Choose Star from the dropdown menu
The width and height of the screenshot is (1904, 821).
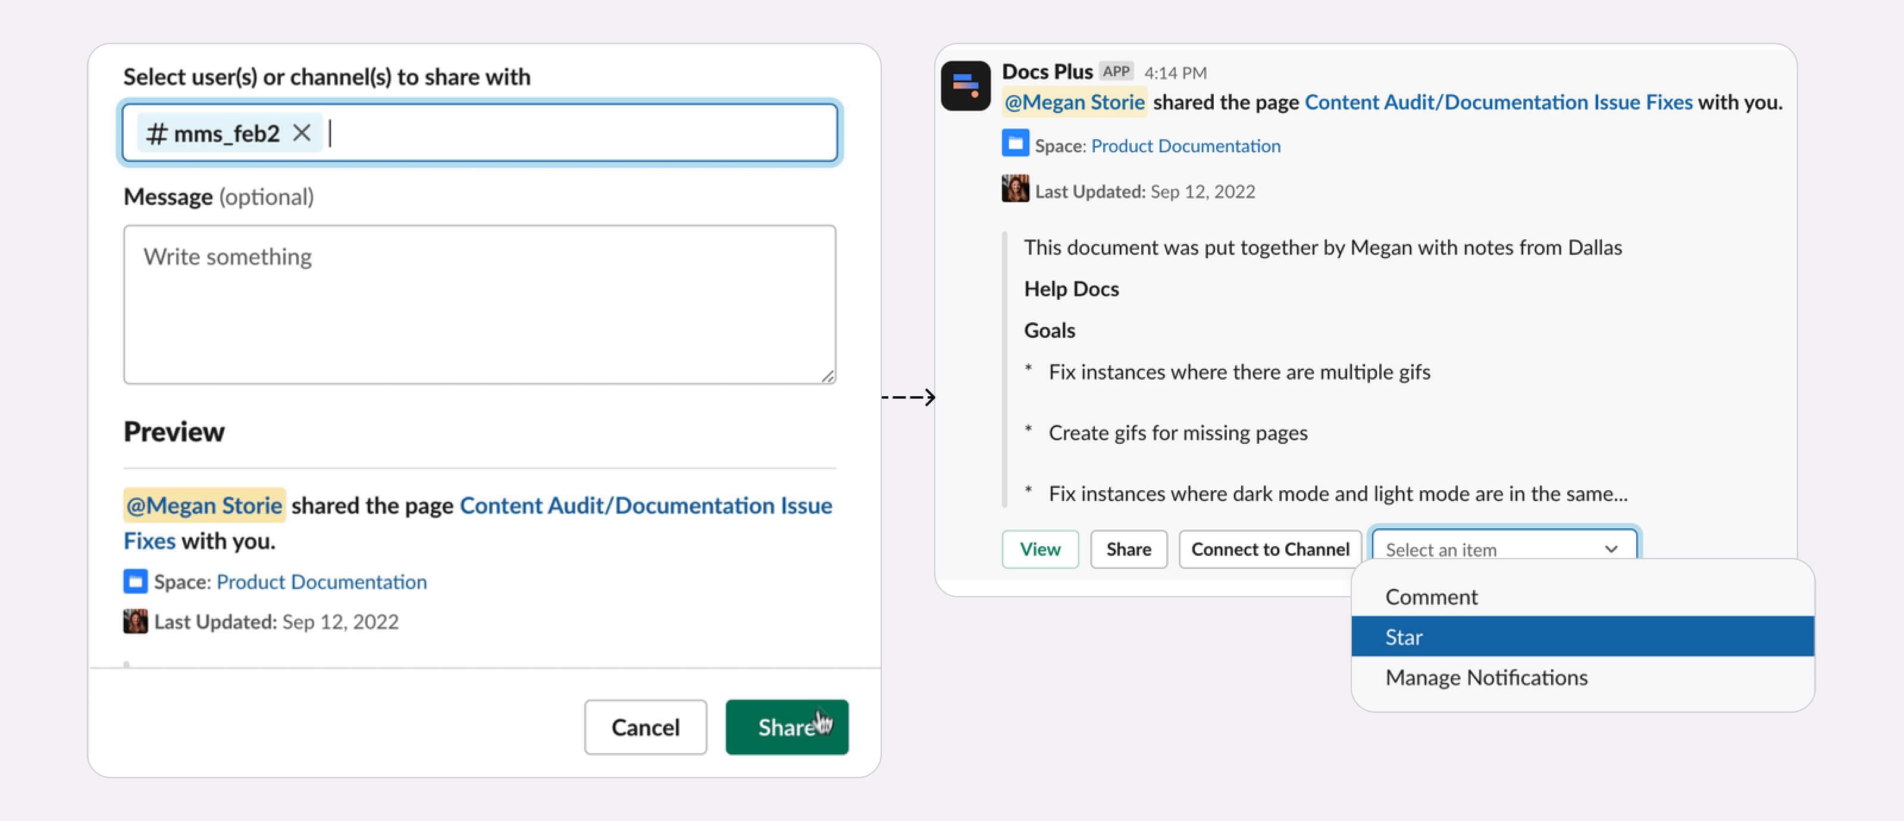pyautogui.click(x=1583, y=637)
